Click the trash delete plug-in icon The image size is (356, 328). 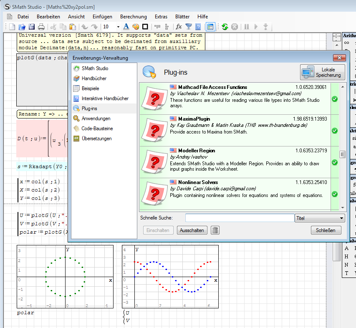(215, 230)
